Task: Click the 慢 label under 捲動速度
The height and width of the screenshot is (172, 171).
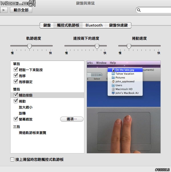Action: coord(120,53)
